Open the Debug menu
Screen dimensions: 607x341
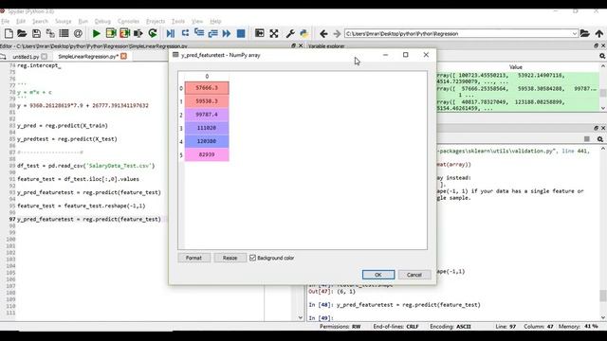click(x=102, y=21)
